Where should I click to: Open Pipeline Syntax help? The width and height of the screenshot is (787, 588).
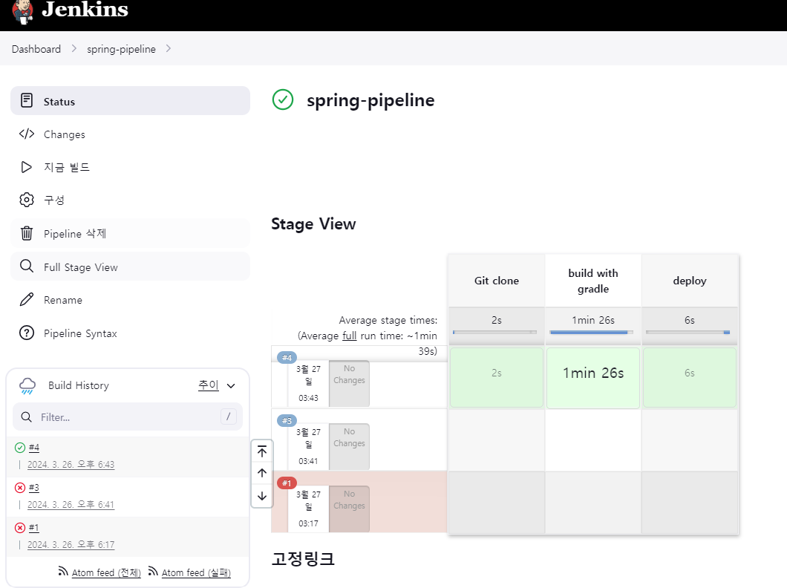point(130,333)
